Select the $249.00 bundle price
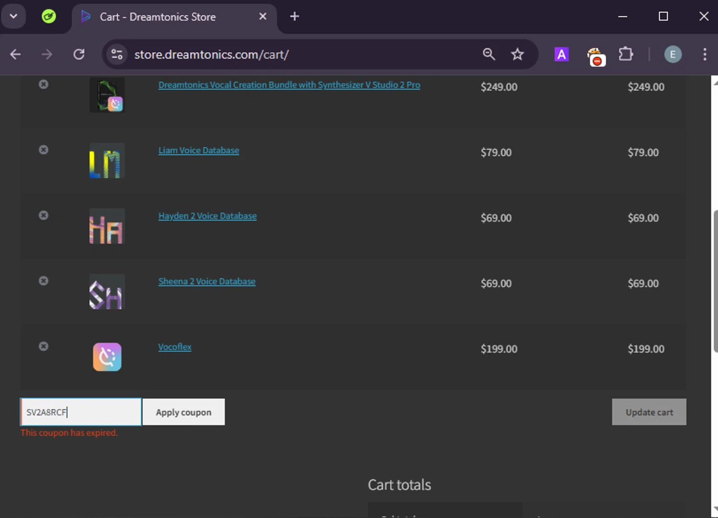This screenshot has width=718, height=518. 499,87
